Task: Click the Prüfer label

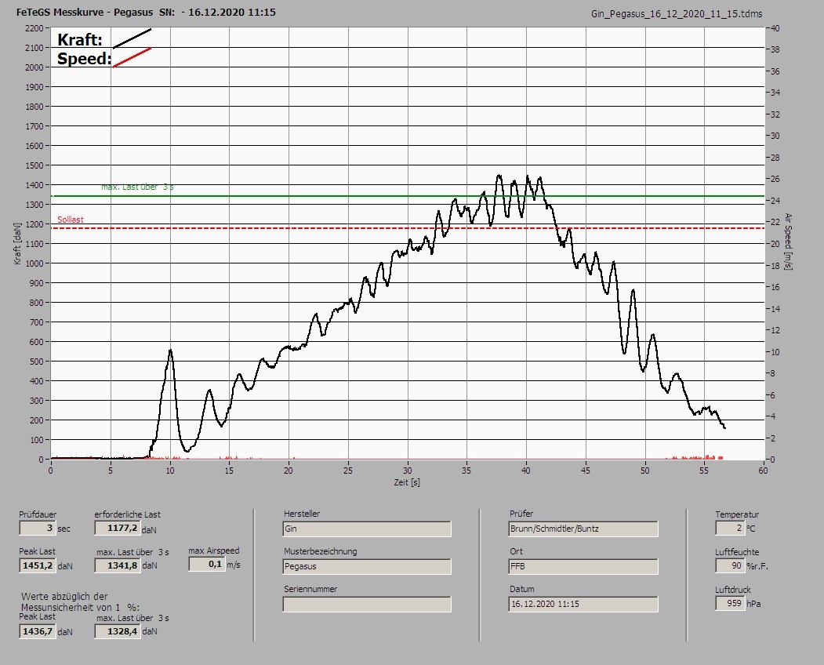Action: click(521, 514)
